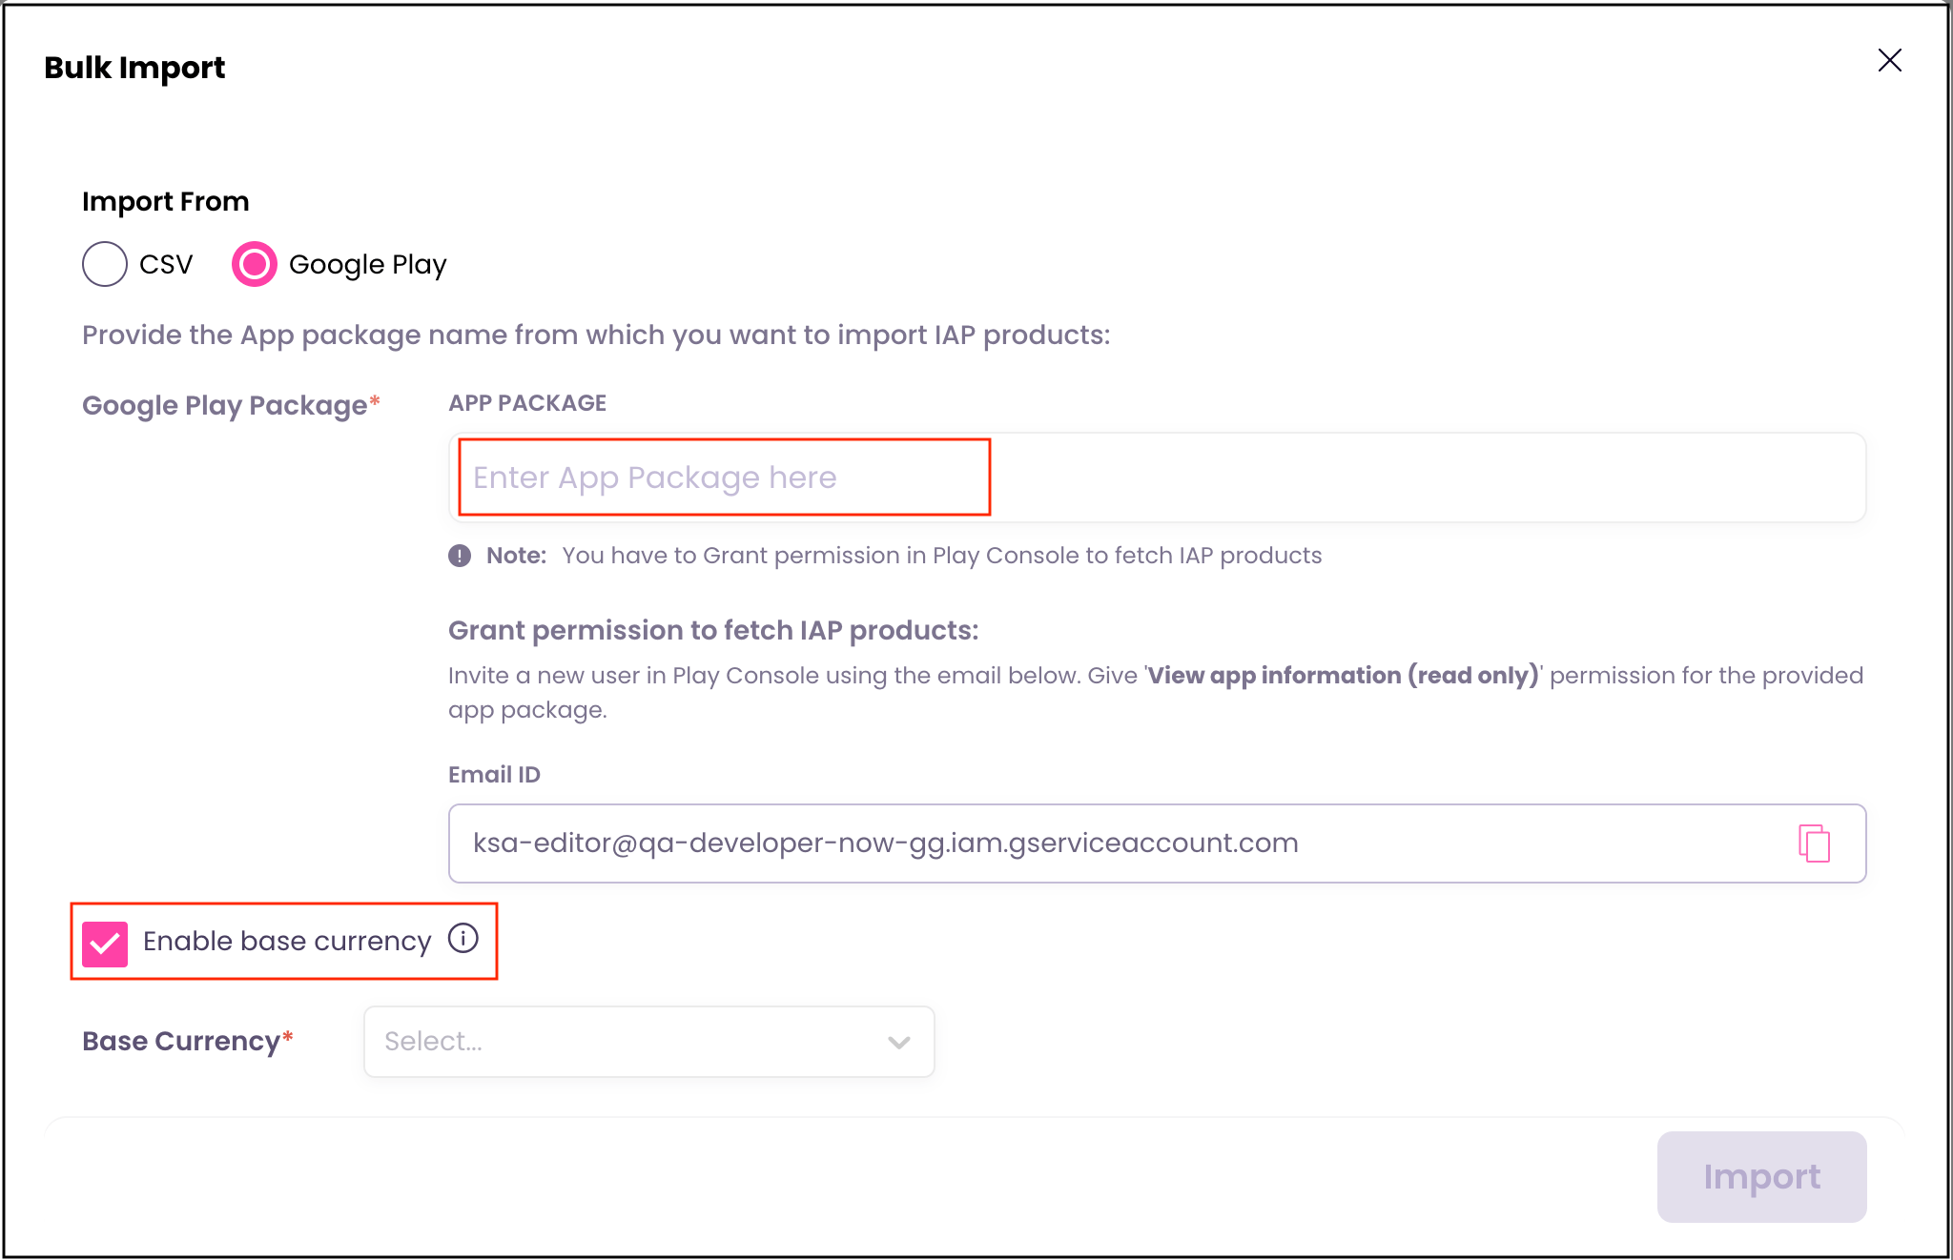
Task: Uncheck the Enable base currency checkbox
Action: (105, 943)
